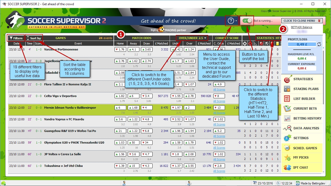Click the first user icon in status bar

(124, 183)
